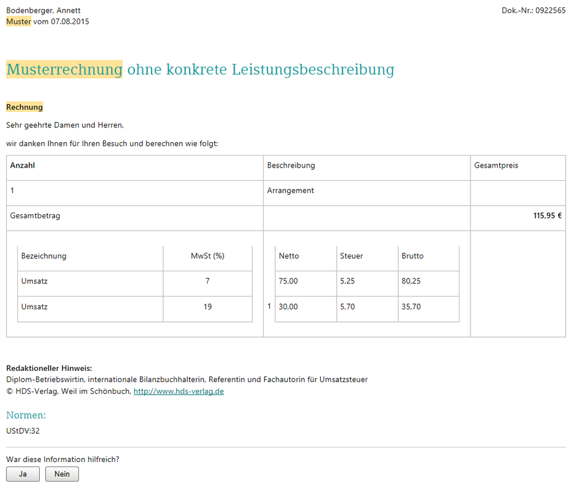Click the highlighted word Musterrechnung in the title

click(x=65, y=70)
